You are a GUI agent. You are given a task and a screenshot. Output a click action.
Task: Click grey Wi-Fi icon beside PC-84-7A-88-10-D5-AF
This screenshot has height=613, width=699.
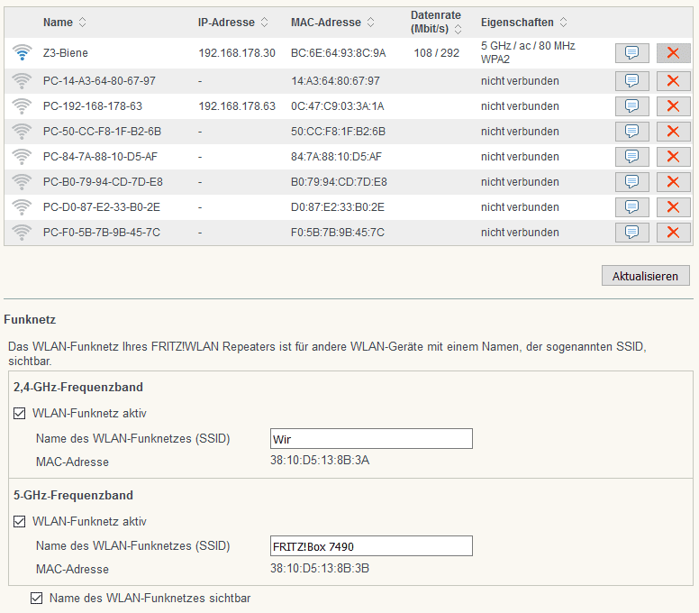22,157
